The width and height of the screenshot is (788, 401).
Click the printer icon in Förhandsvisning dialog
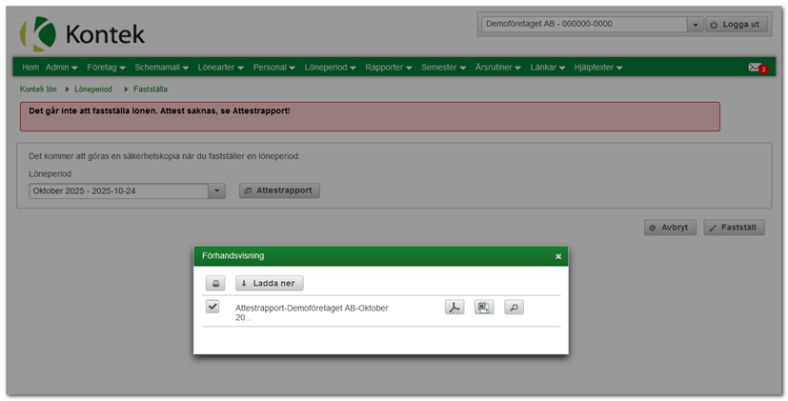point(215,283)
